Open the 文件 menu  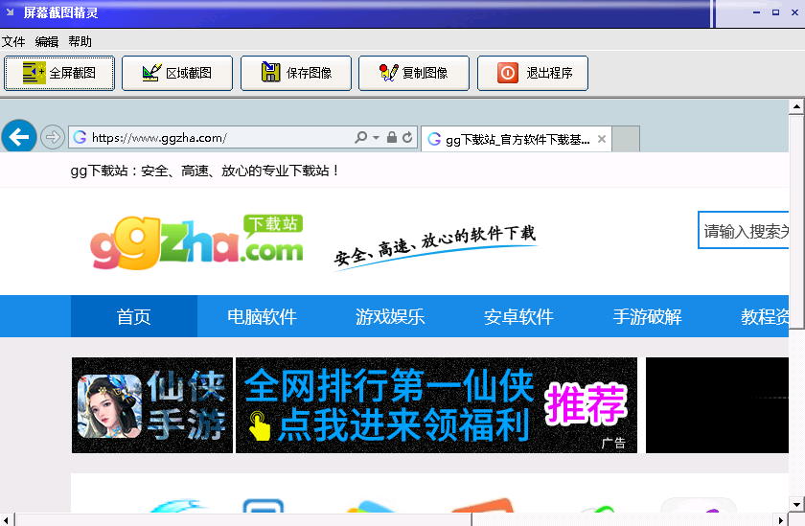(13, 41)
